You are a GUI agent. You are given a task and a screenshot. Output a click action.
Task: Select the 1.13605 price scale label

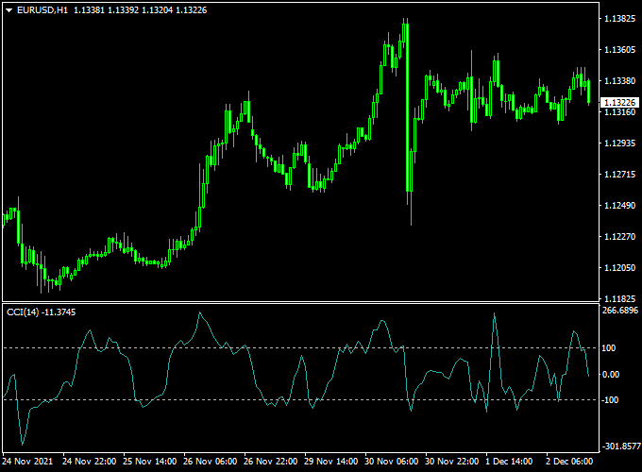[620, 50]
